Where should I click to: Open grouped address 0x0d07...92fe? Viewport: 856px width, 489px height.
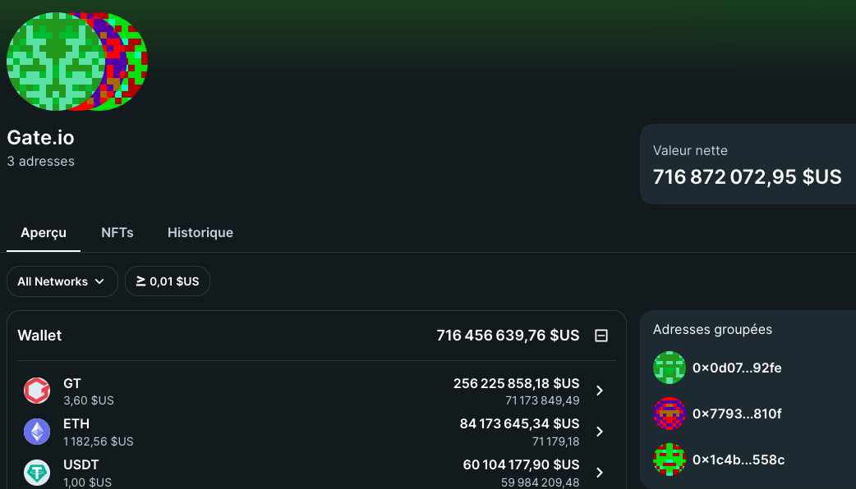tap(736, 368)
